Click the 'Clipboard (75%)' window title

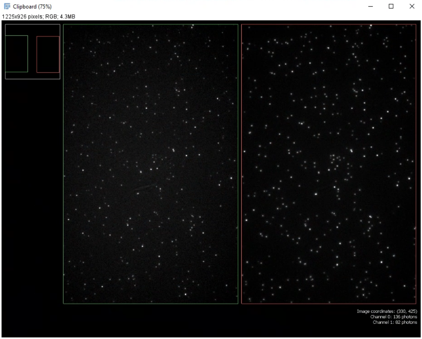coord(32,7)
